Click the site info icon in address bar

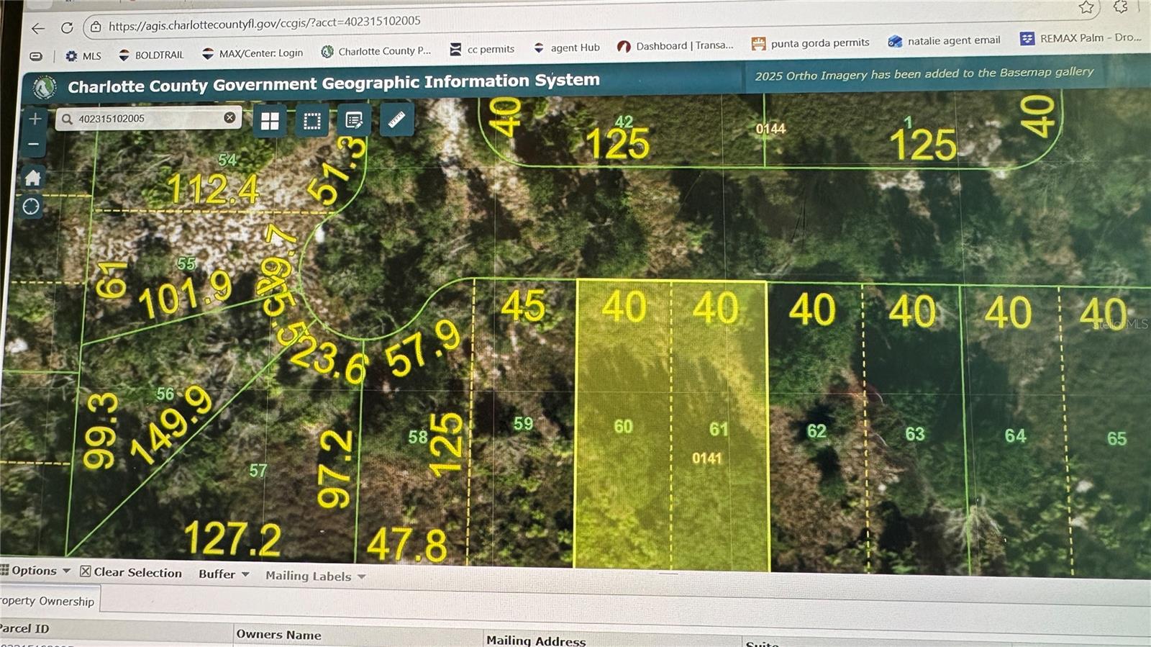coord(96,27)
